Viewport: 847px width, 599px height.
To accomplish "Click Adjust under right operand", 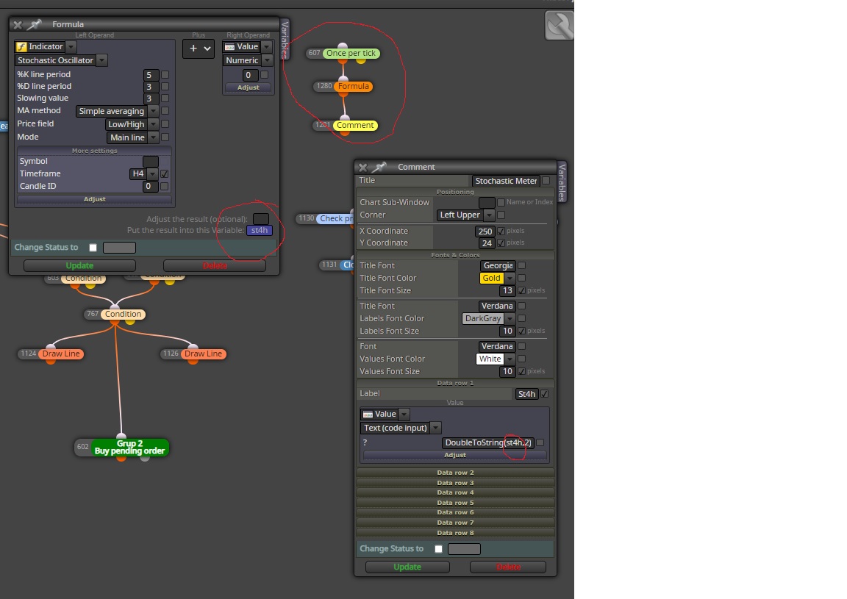I will point(248,87).
